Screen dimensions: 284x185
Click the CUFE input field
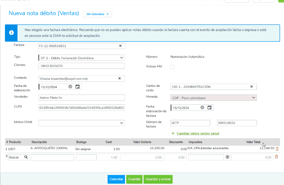click(81, 108)
